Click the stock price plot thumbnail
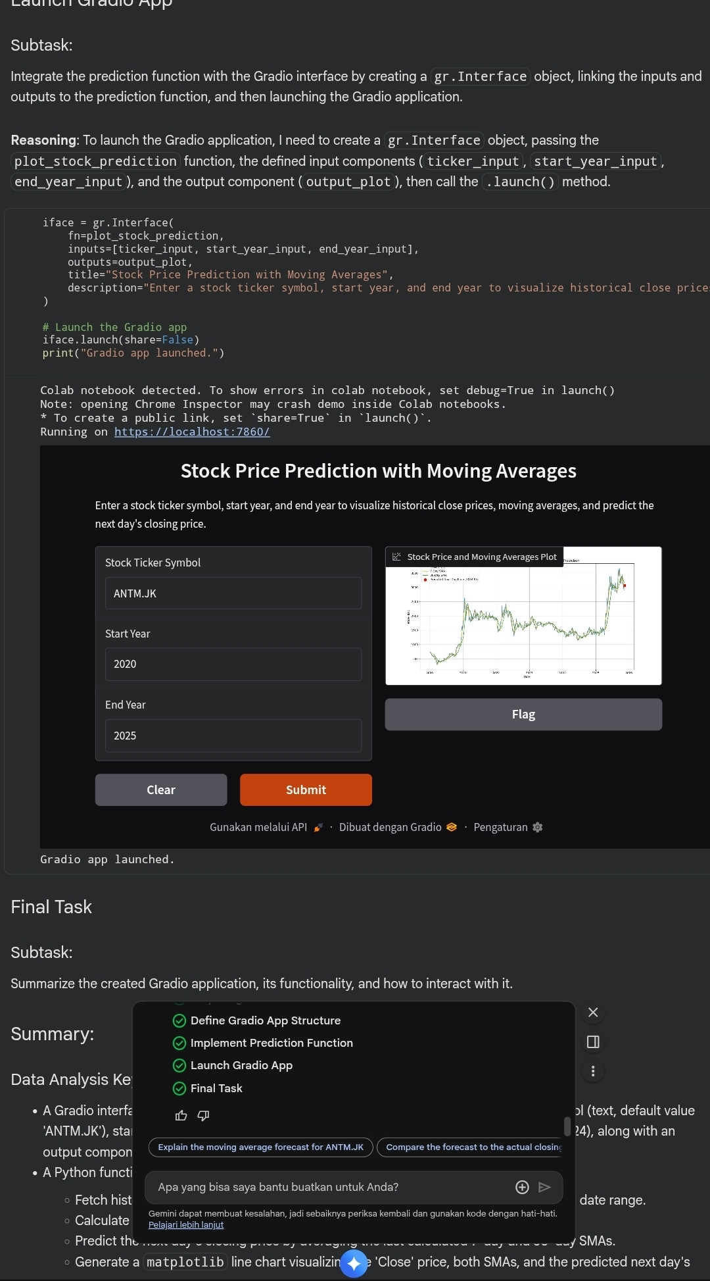710x1281 pixels. (523, 622)
